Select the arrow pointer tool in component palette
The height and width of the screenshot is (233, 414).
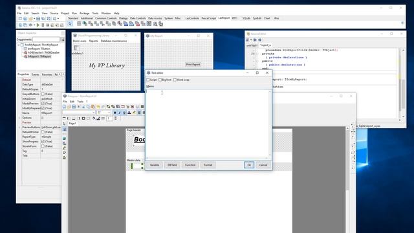[70, 24]
